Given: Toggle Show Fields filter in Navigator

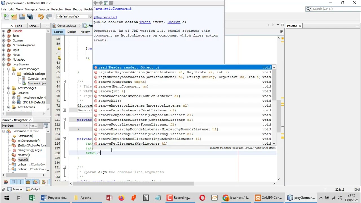Looking at the screenshot, I should tap(13, 182).
